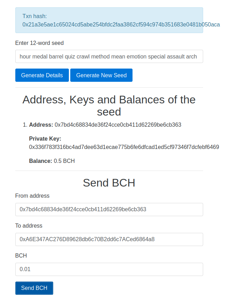The width and height of the screenshot is (240, 300).
Task: Click the Txn hash alert box label
Action: [35, 16]
